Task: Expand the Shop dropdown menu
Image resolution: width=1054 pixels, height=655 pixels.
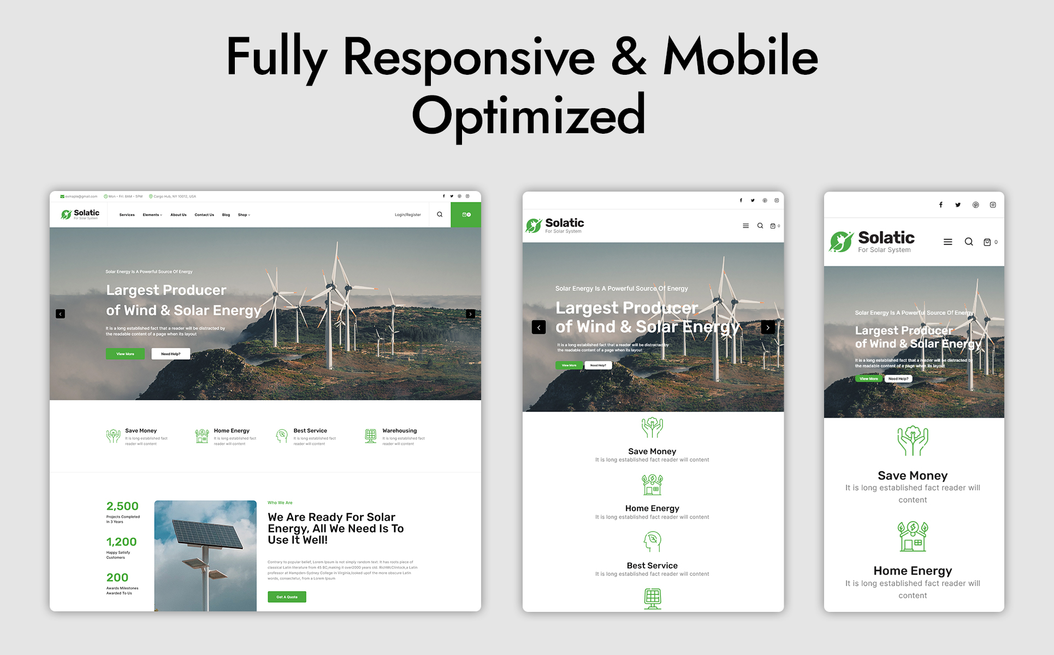Action: 244,215
